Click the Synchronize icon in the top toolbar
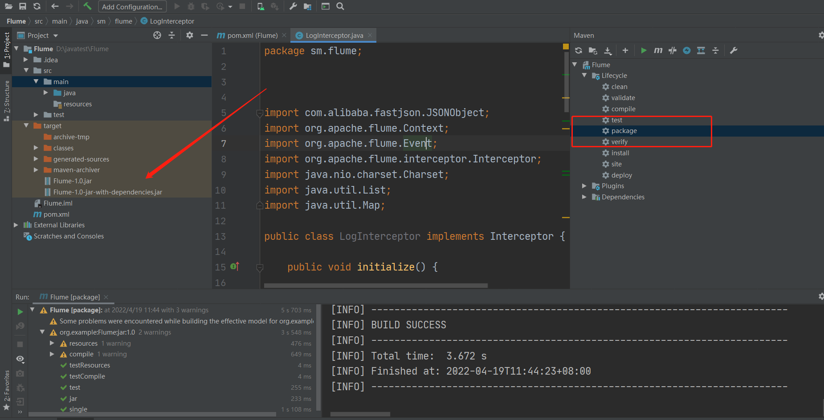 point(37,6)
